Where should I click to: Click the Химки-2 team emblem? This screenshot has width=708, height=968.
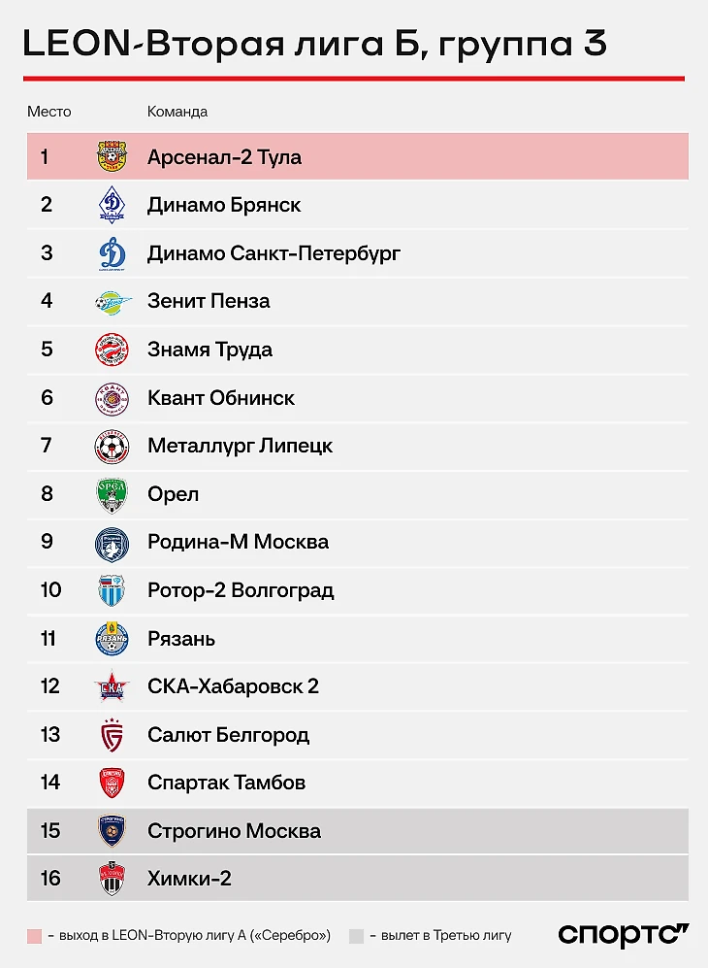click(112, 879)
